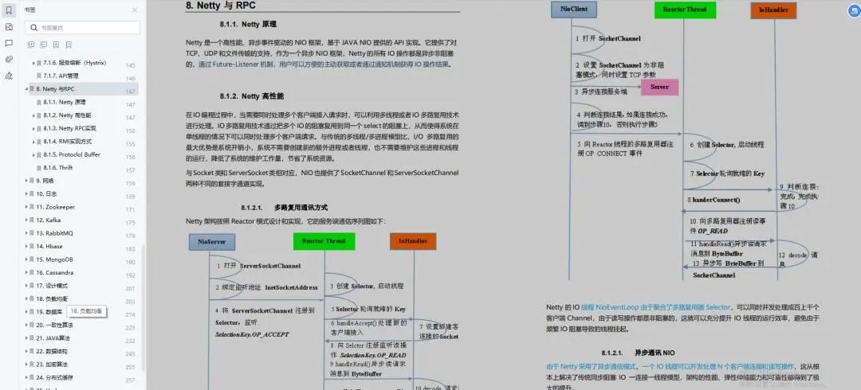Screen dimensions: 861x390
Task: Click the heading 8. Netty 与 RPC
Action: coord(221,6)
